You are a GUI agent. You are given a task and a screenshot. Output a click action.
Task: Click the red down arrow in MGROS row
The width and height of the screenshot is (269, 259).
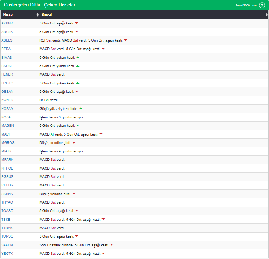pos(74,142)
